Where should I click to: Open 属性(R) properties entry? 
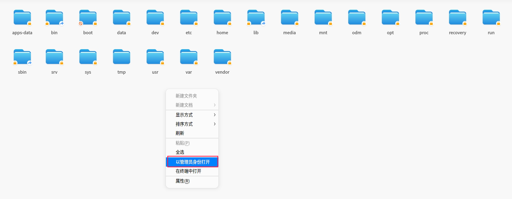[x=192, y=181]
